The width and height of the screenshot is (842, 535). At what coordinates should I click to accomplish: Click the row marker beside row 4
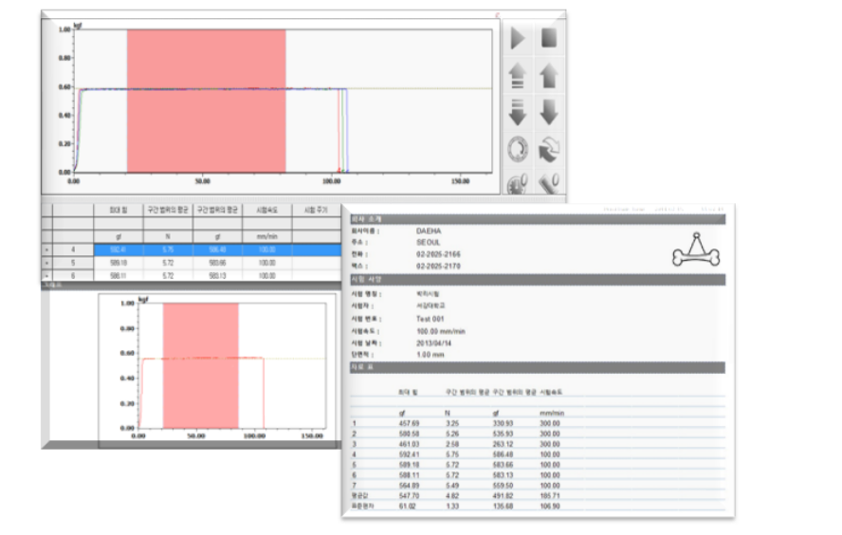click(x=47, y=249)
